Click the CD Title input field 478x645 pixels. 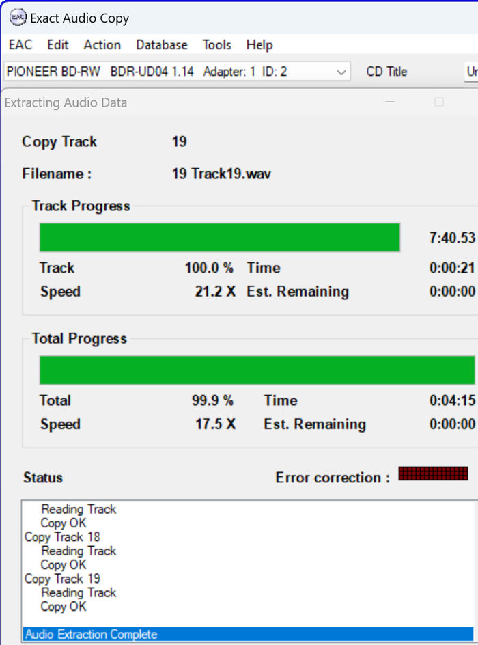[x=471, y=72]
